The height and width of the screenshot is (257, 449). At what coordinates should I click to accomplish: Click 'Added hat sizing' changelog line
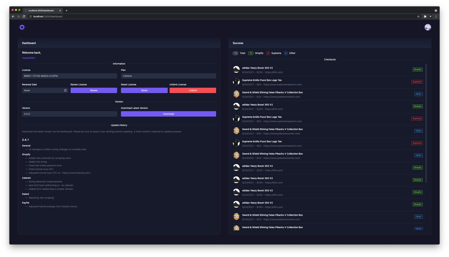click(38, 162)
